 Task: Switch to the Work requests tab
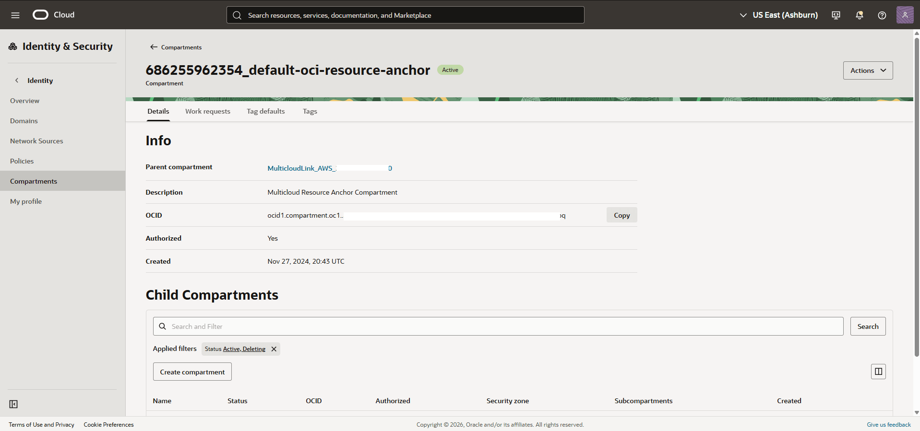[x=208, y=111]
